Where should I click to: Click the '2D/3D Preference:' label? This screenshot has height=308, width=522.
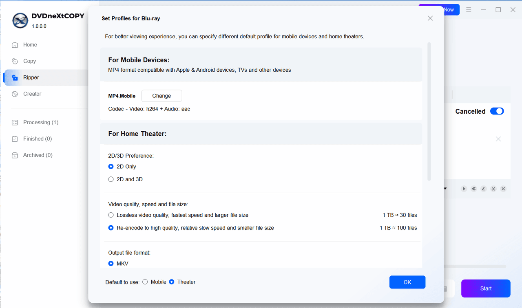pos(131,156)
